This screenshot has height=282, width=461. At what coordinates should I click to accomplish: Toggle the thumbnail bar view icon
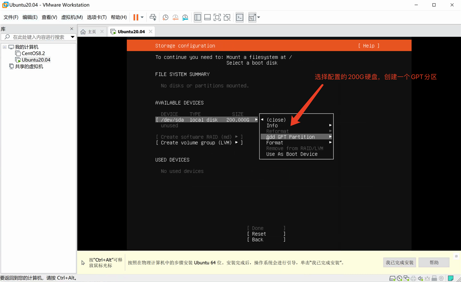pyautogui.click(x=208, y=17)
